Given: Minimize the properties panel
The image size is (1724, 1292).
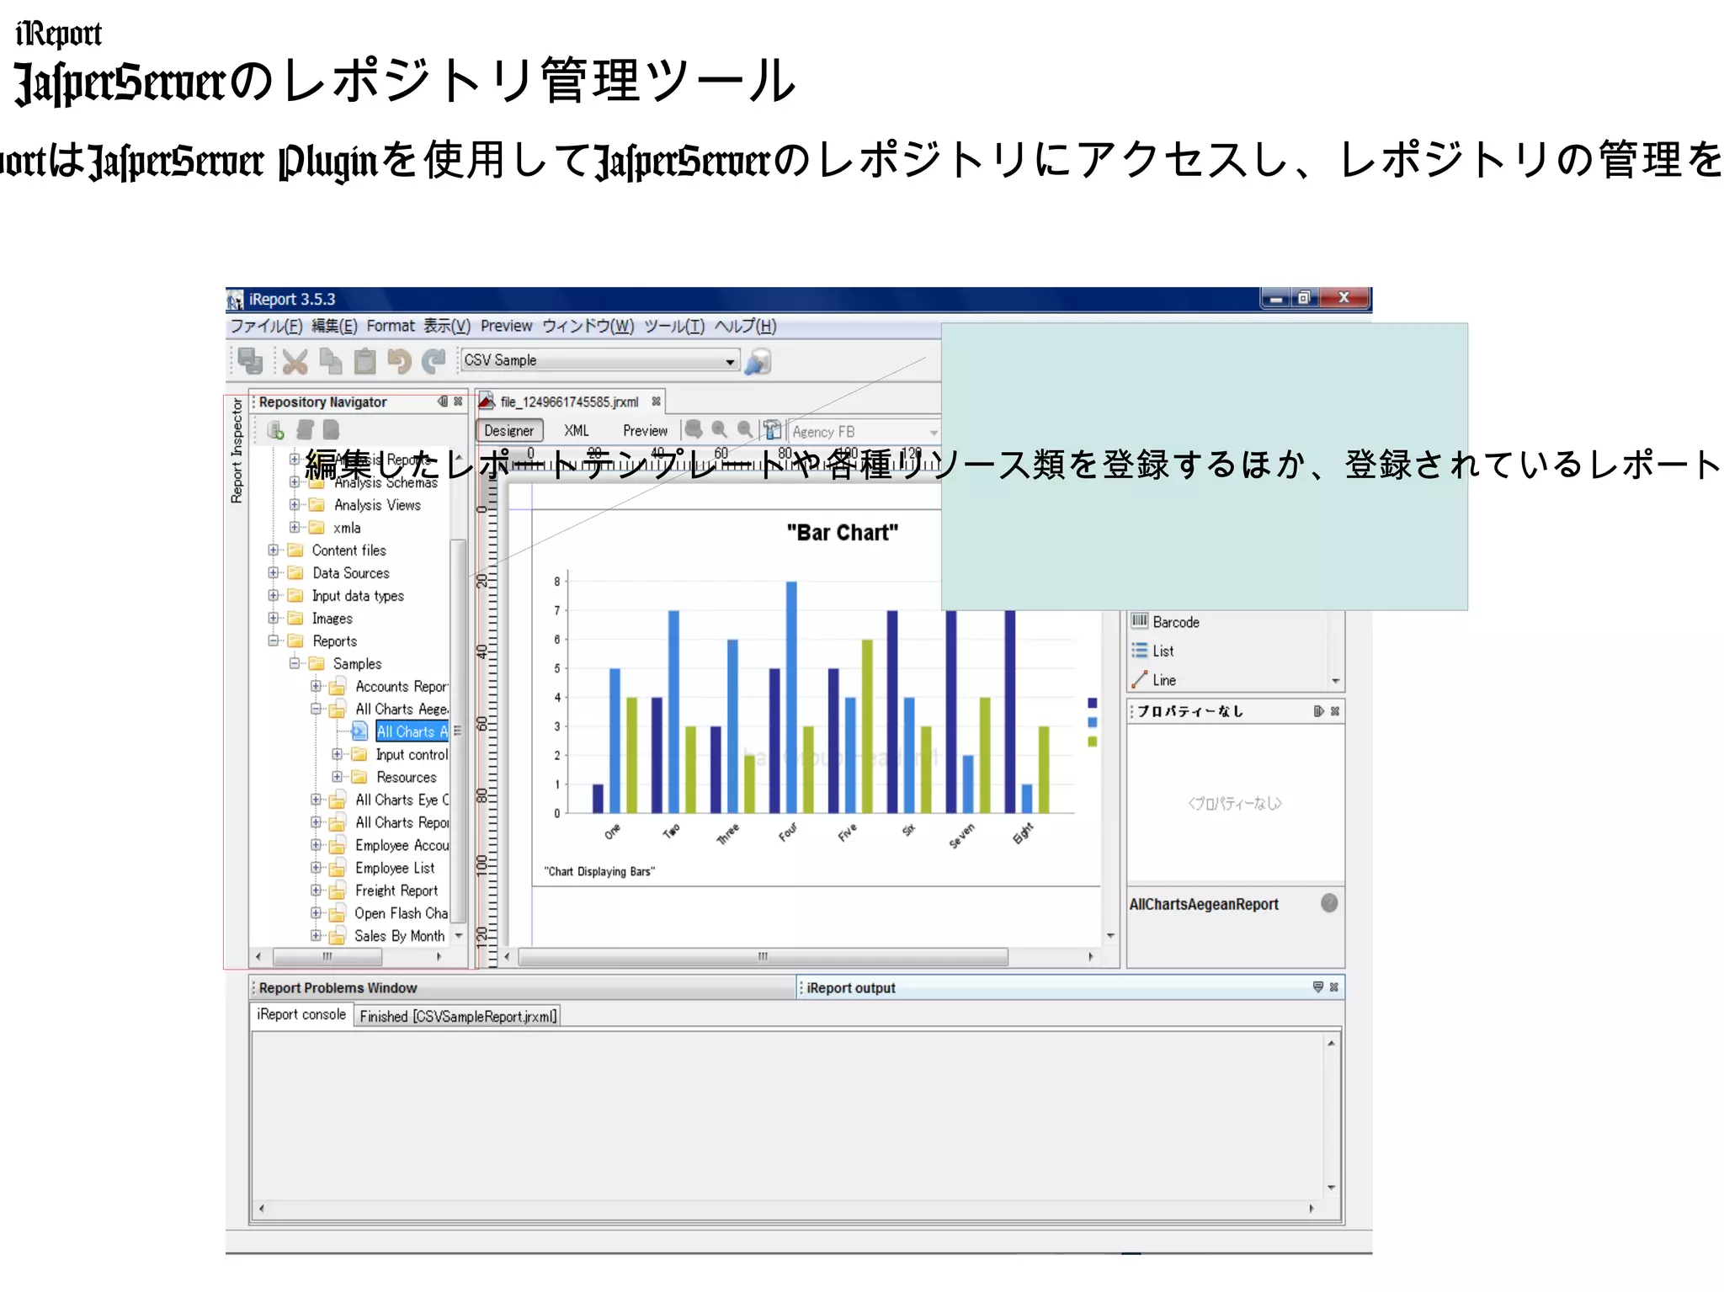Looking at the screenshot, I should click(x=1319, y=711).
